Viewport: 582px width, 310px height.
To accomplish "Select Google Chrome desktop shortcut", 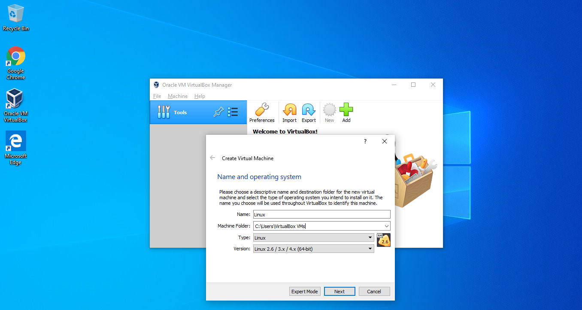I will (16, 63).
